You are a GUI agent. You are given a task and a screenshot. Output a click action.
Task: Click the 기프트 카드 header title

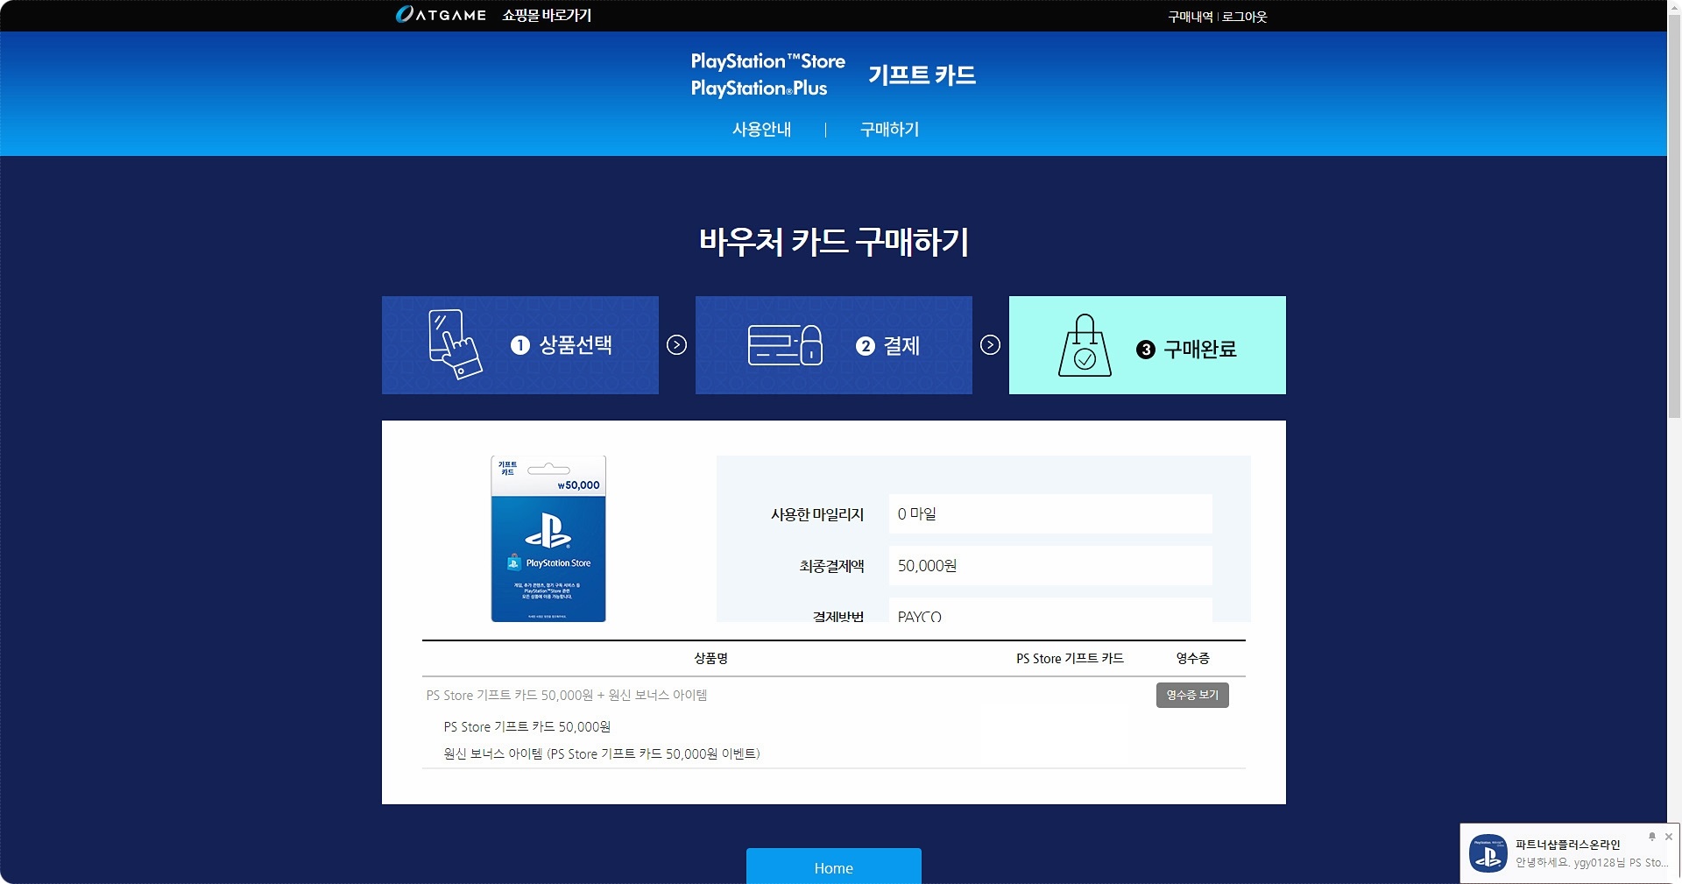tap(922, 75)
